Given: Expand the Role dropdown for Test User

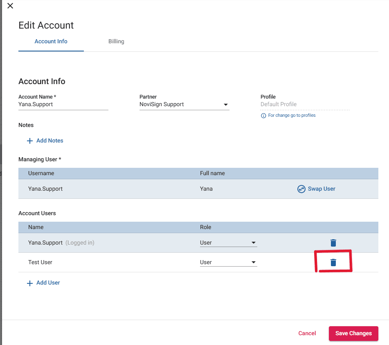Looking at the screenshot, I should (228, 263).
